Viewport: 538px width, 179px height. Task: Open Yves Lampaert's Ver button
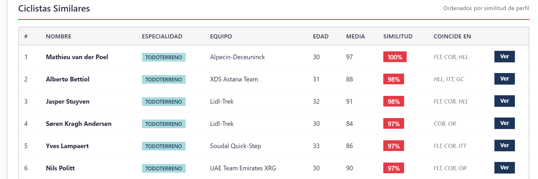coord(505,146)
